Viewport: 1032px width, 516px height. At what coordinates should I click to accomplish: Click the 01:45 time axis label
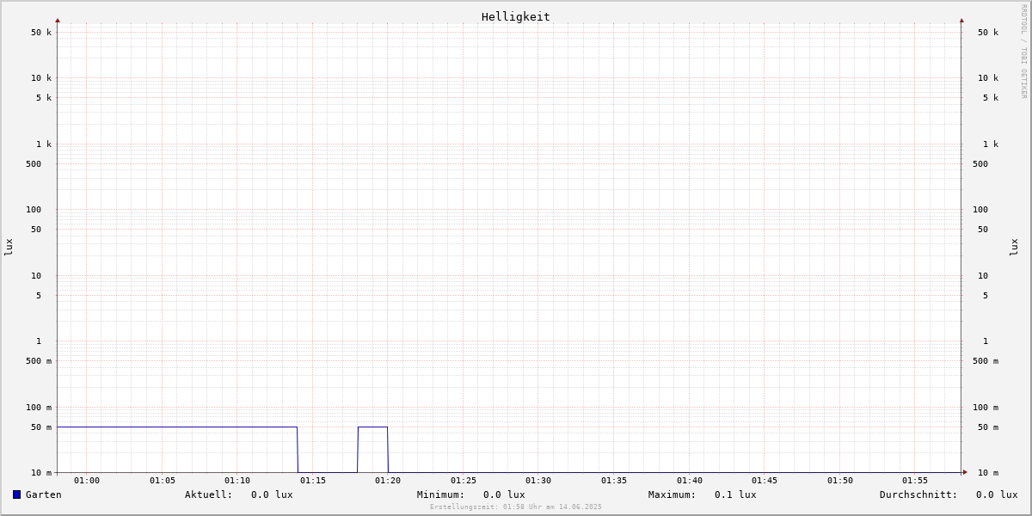(765, 481)
